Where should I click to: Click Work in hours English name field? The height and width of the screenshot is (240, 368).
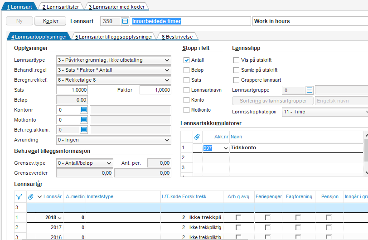[310, 21]
